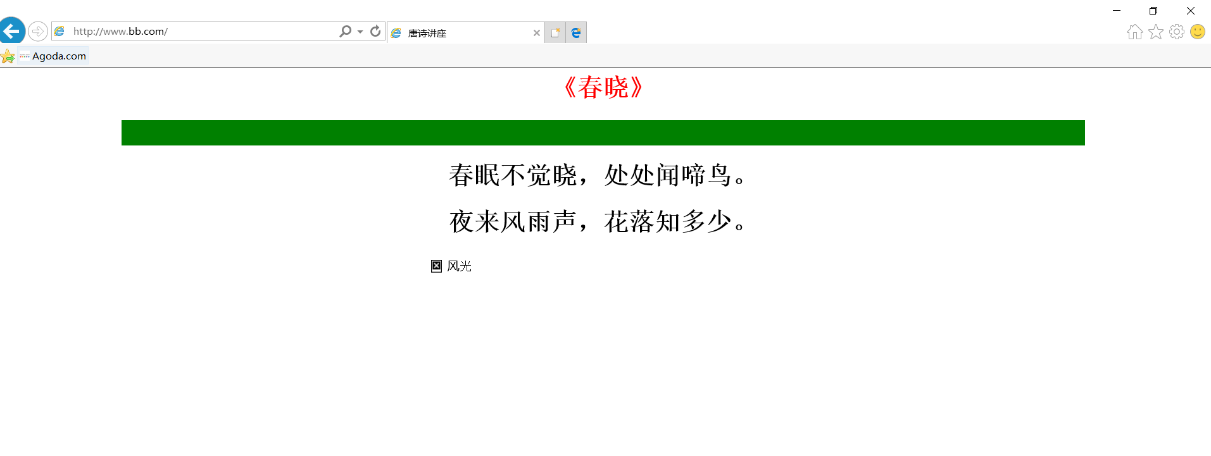The image size is (1211, 456).
Task: Minimize the browser window
Action: (x=1117, y=11)
